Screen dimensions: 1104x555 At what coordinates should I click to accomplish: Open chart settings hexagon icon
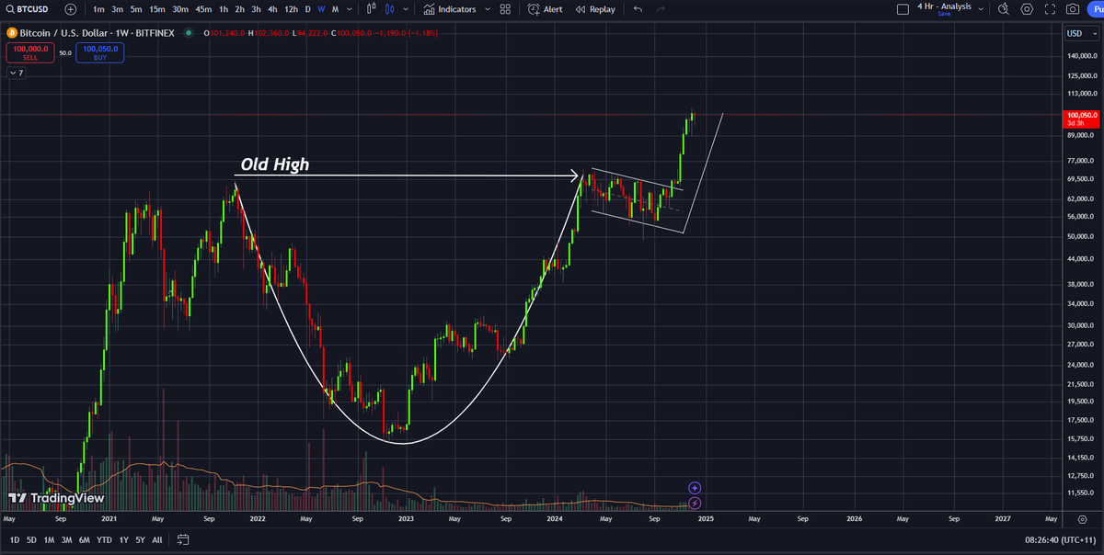(x=1027, y=9)
